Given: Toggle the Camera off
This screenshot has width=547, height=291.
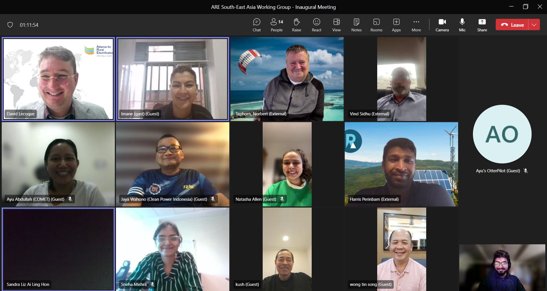Looking at the screenshot, I should point(442,25).
